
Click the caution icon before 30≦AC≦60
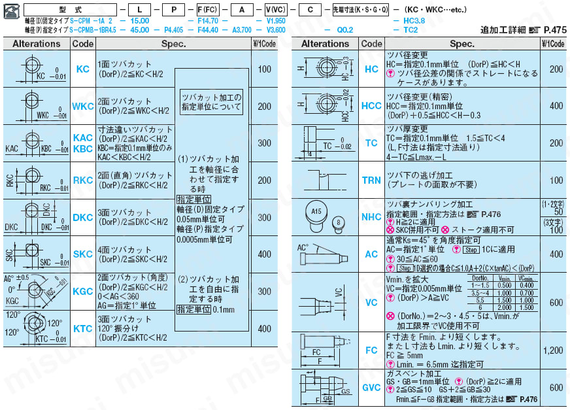pyautogui.click(x=390, y=259)
